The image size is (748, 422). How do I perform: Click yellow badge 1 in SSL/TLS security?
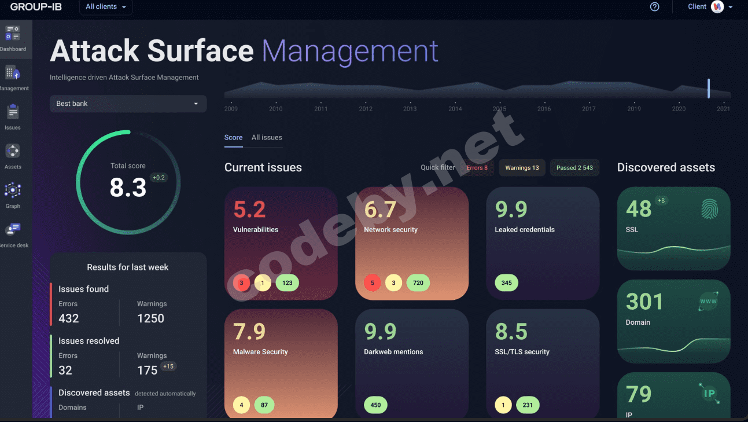(x=503, y=405)
